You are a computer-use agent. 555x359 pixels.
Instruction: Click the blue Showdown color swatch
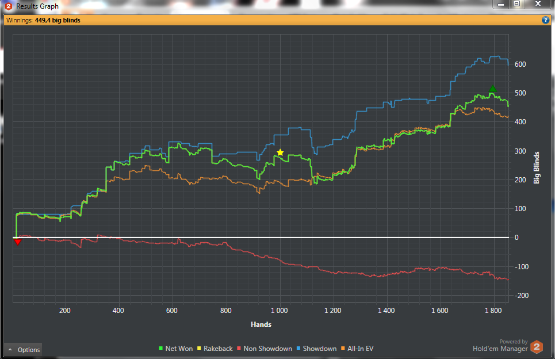pos(298,349)
